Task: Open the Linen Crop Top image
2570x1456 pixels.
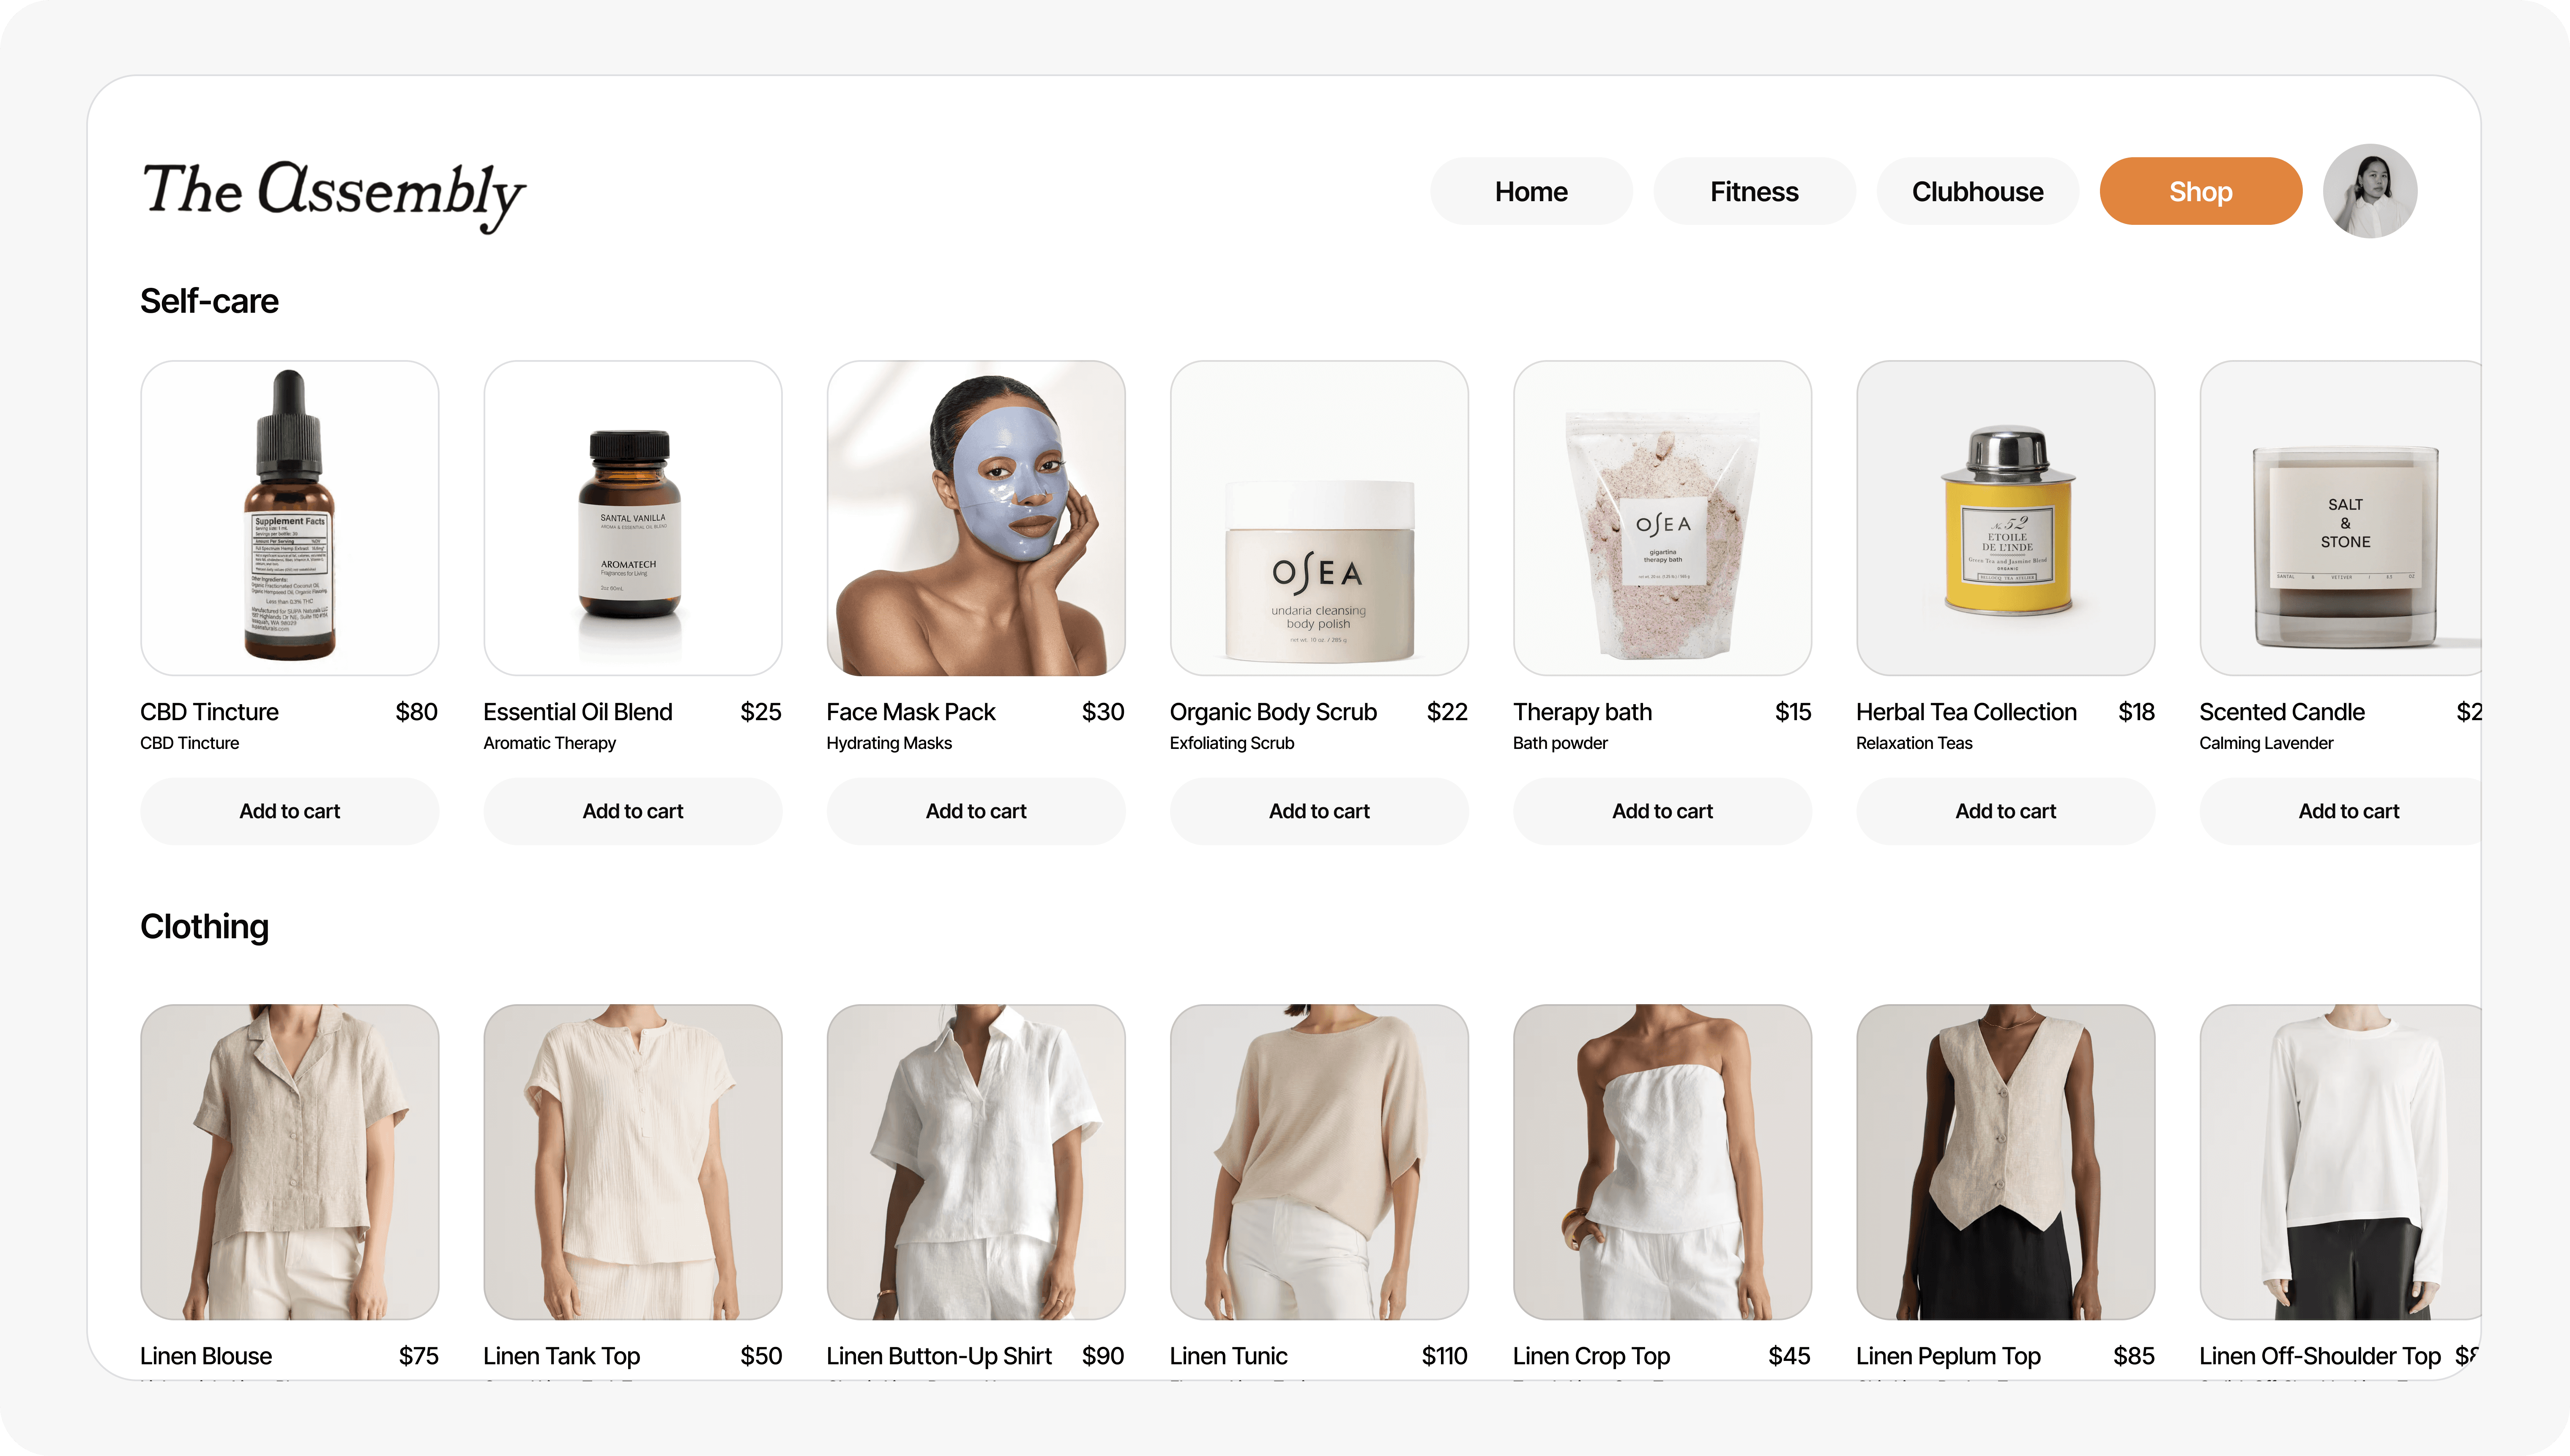Action: (1661, 1161)
